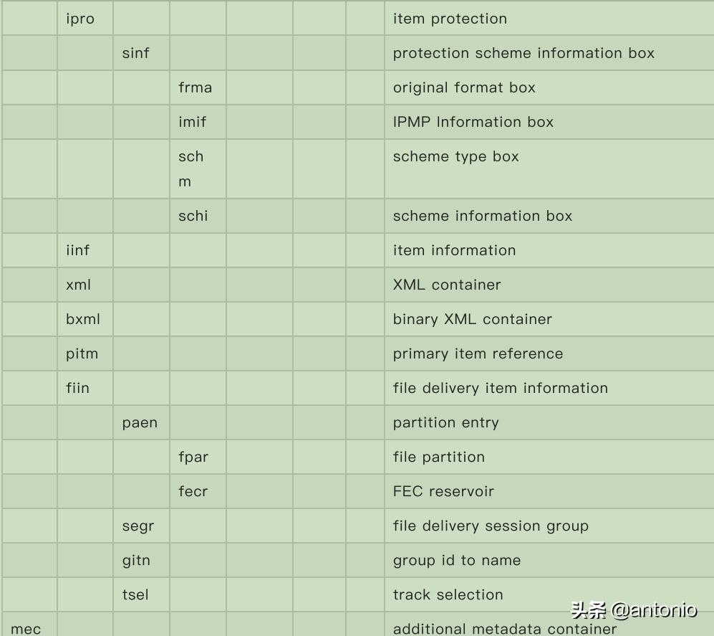Click the 'gitn' code cell

click(136, 560)
